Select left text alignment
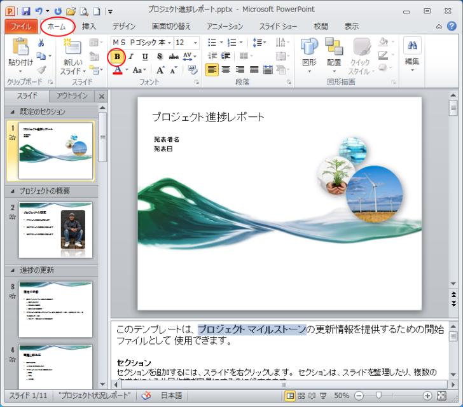The image size is (463, 407). 212,70
